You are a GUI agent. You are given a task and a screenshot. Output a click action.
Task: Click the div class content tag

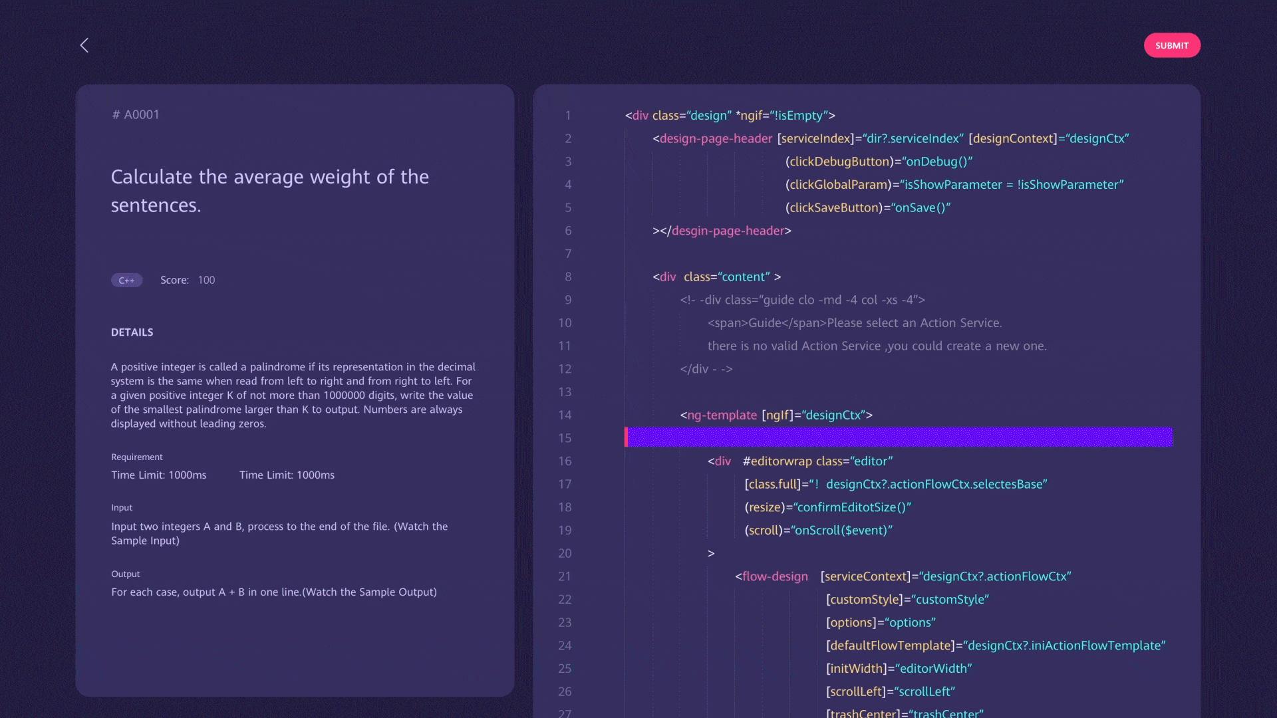[716, 277]
